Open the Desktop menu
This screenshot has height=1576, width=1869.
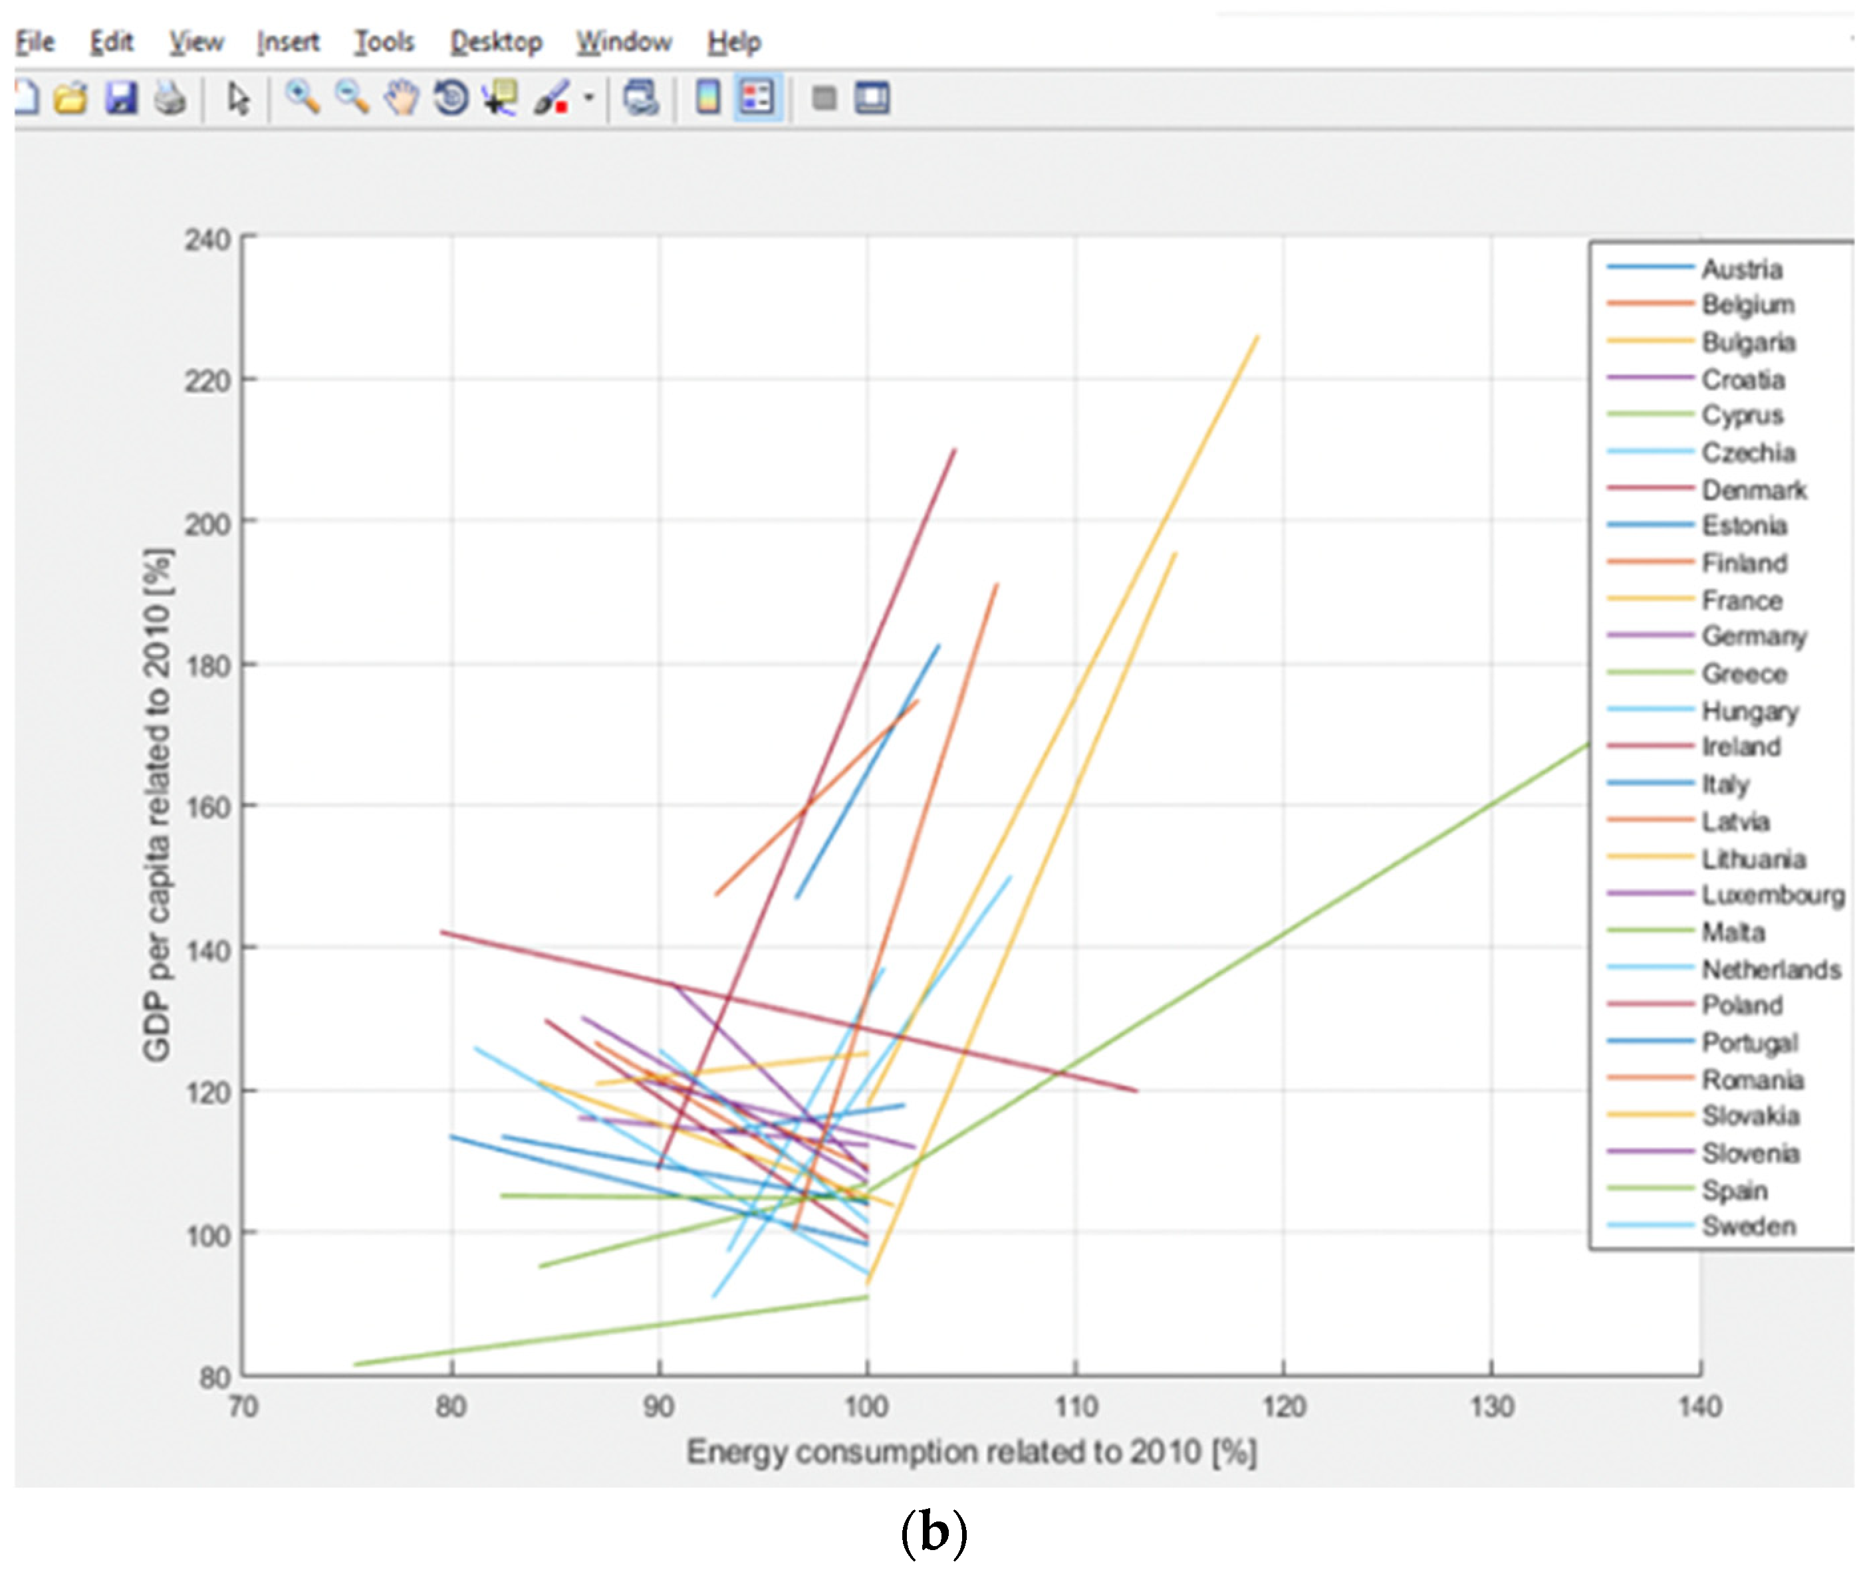[496, 41]
